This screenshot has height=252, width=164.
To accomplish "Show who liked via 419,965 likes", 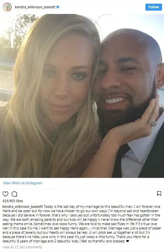I will click(13, 201).
